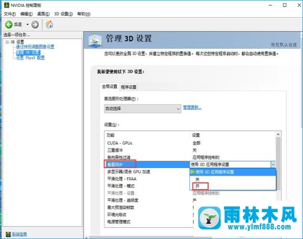Select 管理 3D 设置 tree item
303x239 pixels.
tap(28, 52)
